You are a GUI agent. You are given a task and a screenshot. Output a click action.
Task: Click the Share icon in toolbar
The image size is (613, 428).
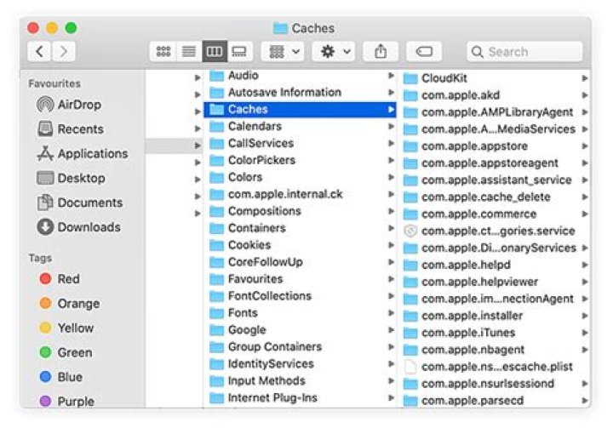coord(380,52)
